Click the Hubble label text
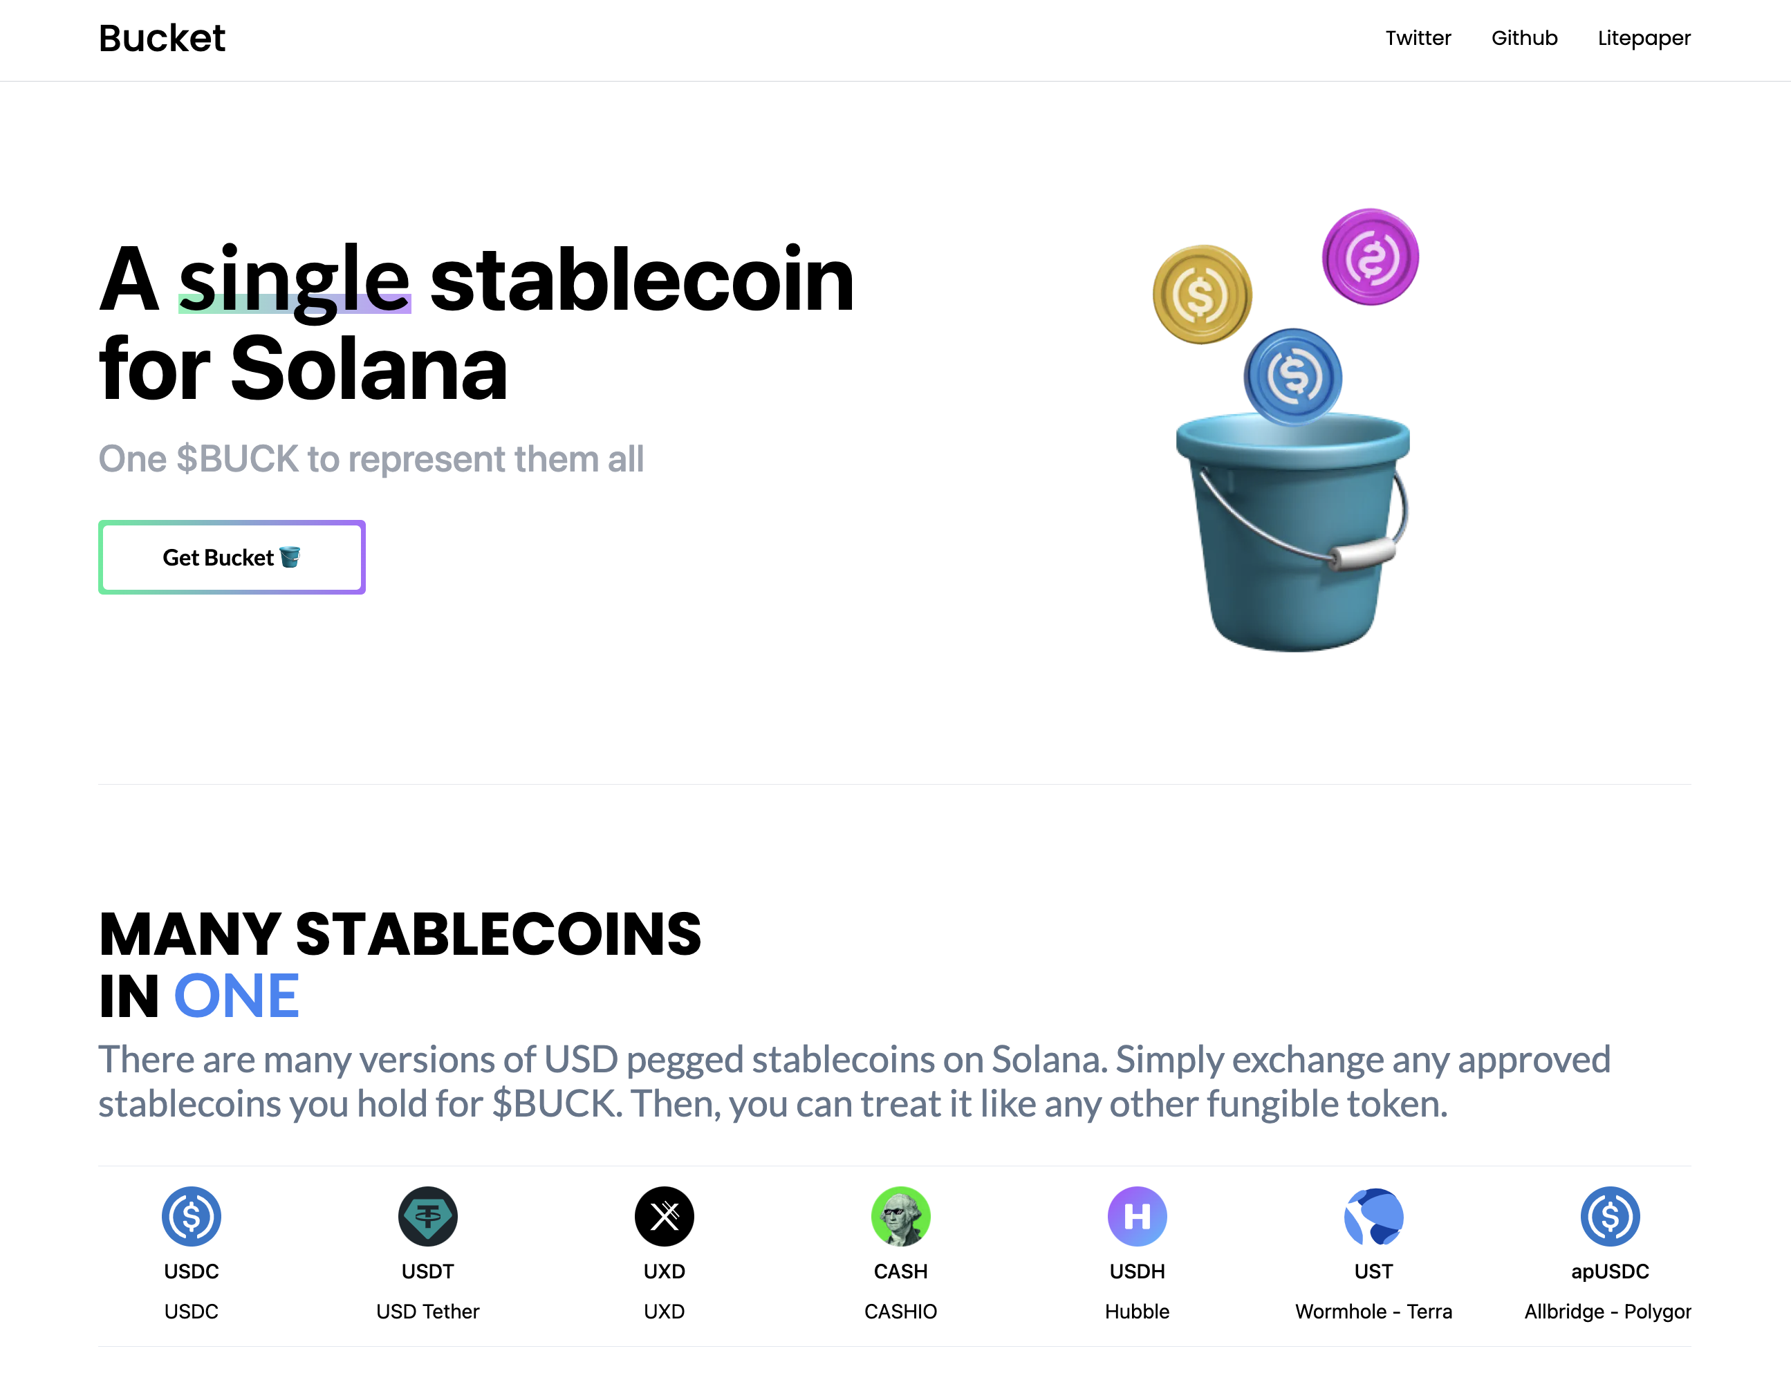1791x1380 pixels. pyautogui.click(x=1137, y=1310)
